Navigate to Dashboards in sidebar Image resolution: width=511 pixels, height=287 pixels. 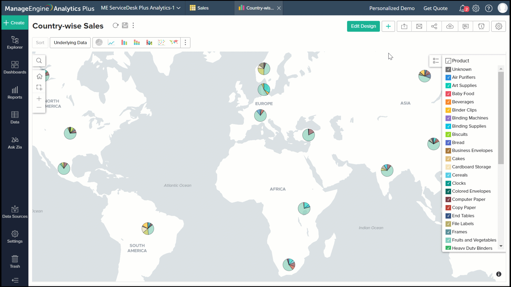[15, 67]
